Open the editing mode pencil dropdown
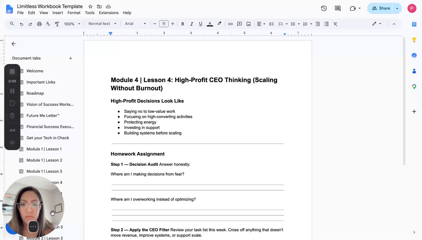This screenshot has width=422, height=240. pyautogui.click(x=377, y=24)
